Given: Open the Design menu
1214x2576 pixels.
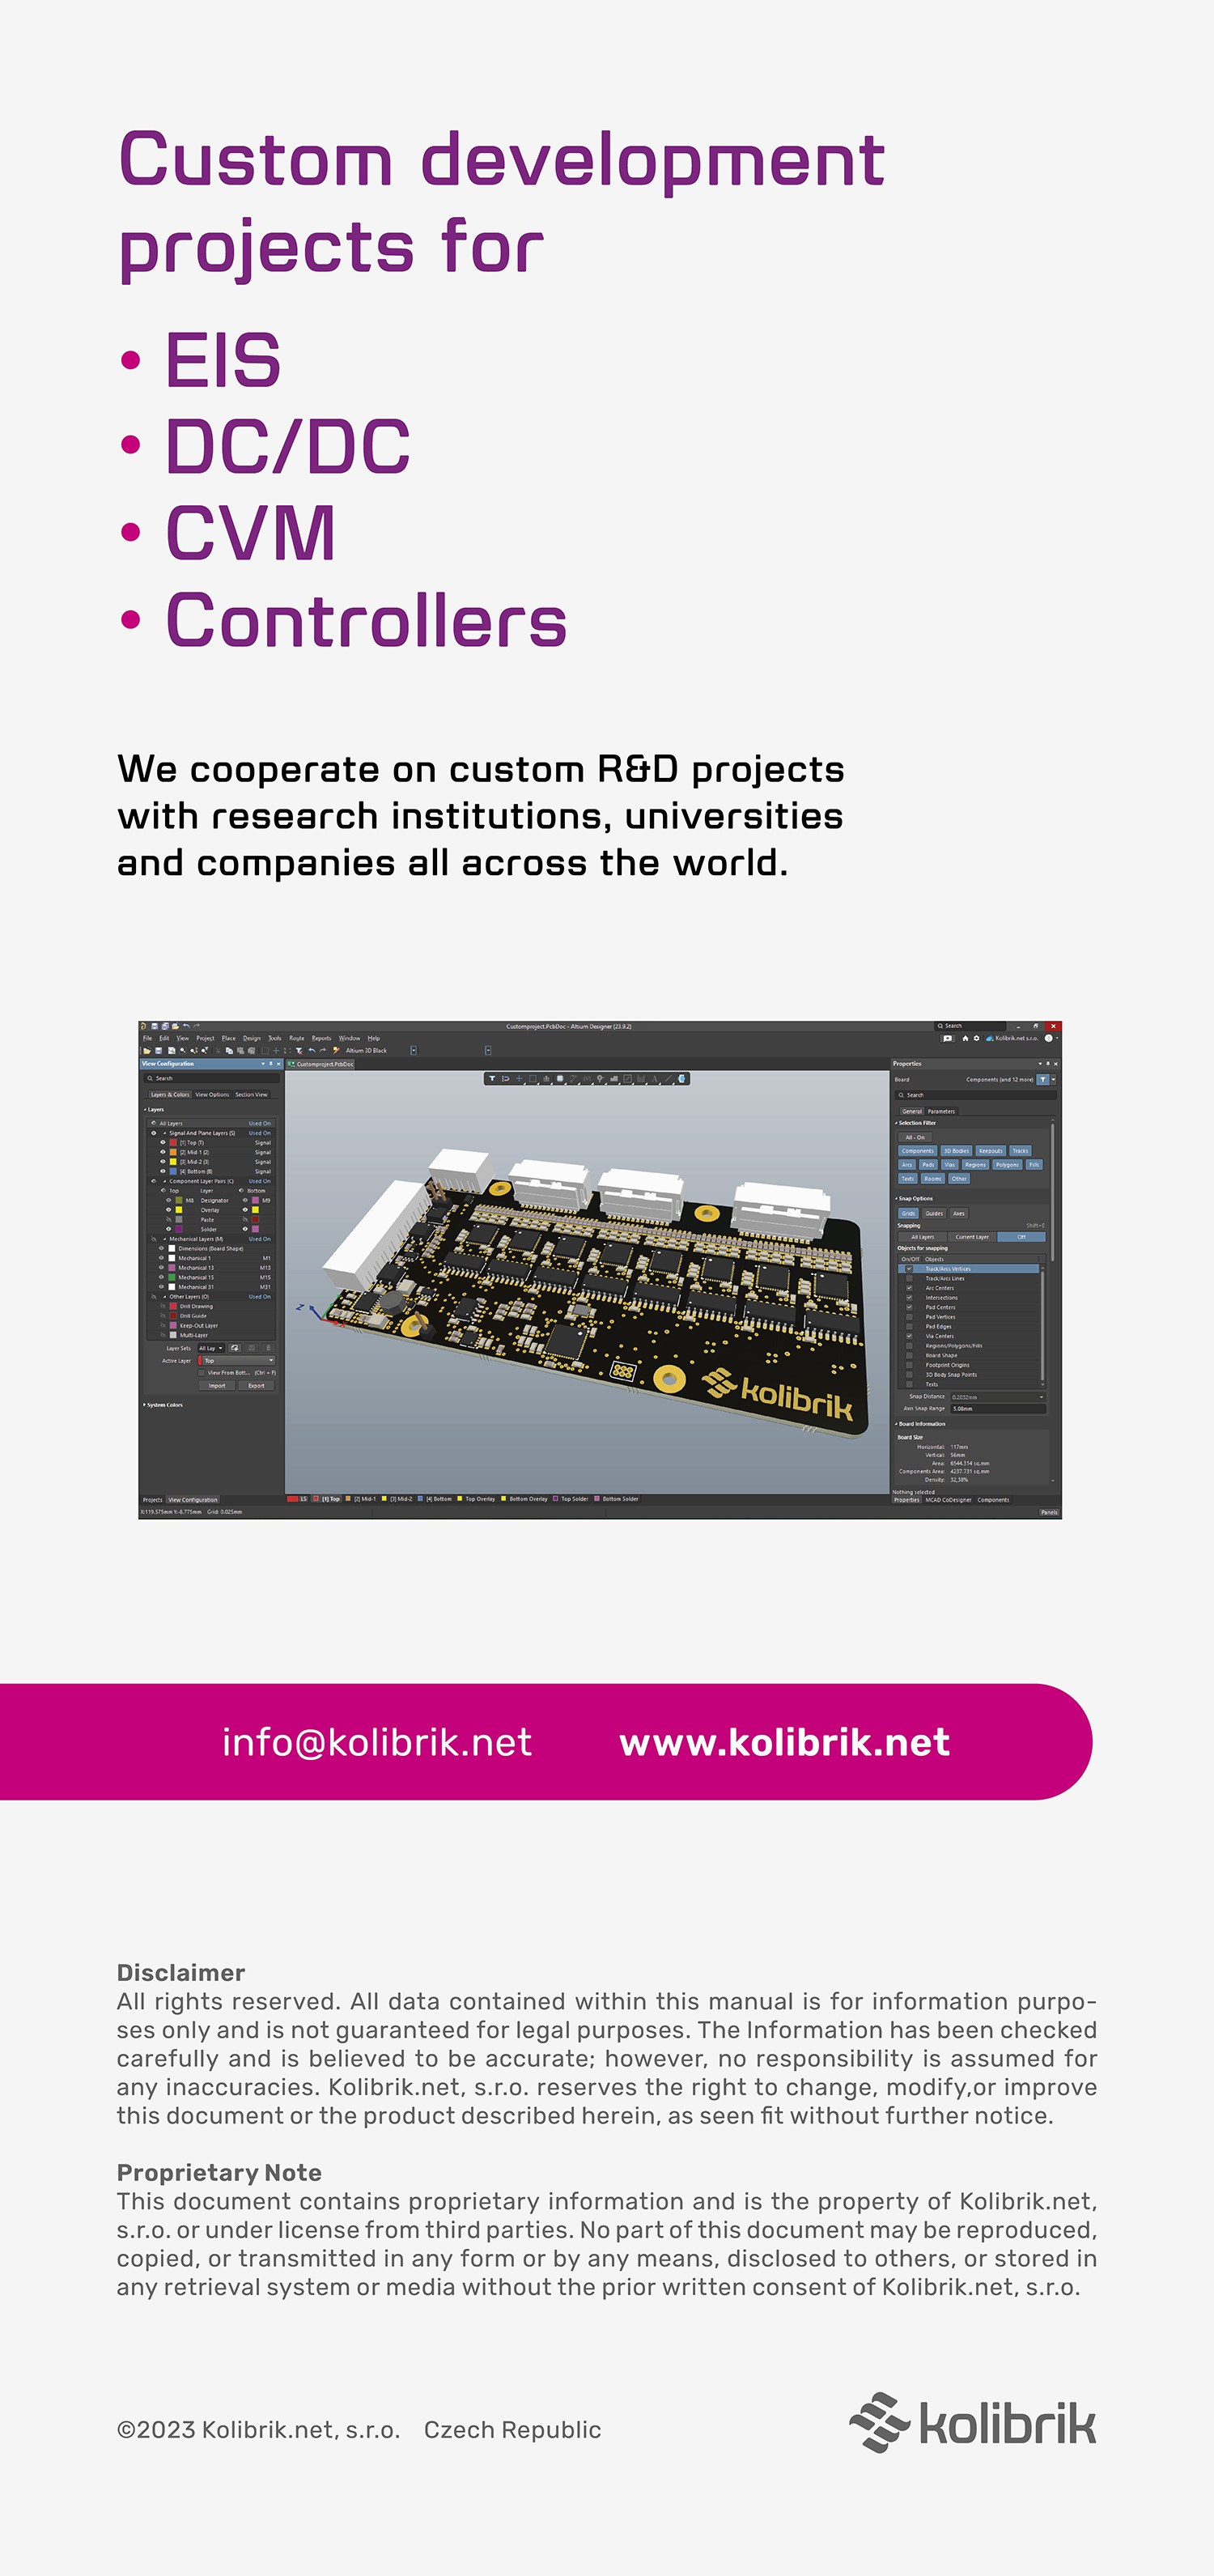Looking at the screenshot, I should click(x=252, y=1039).
